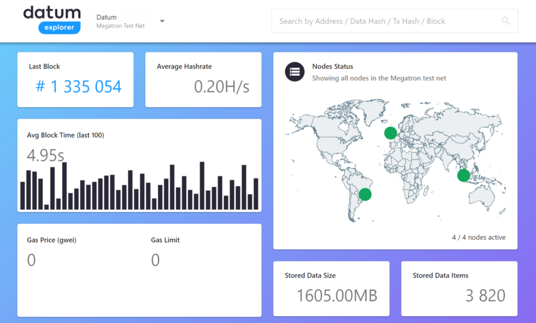Select the green node marker in Europe

pos(391,133)
